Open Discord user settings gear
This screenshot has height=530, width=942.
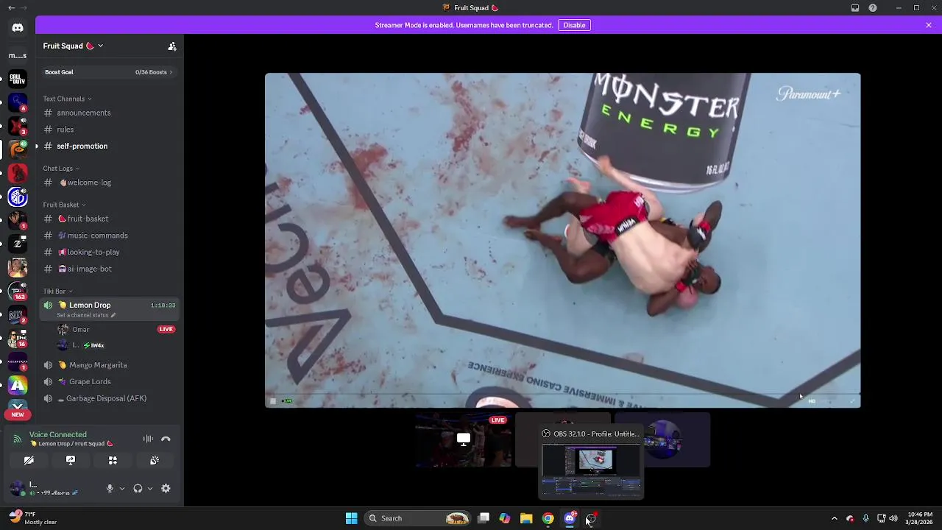[166, 488]
